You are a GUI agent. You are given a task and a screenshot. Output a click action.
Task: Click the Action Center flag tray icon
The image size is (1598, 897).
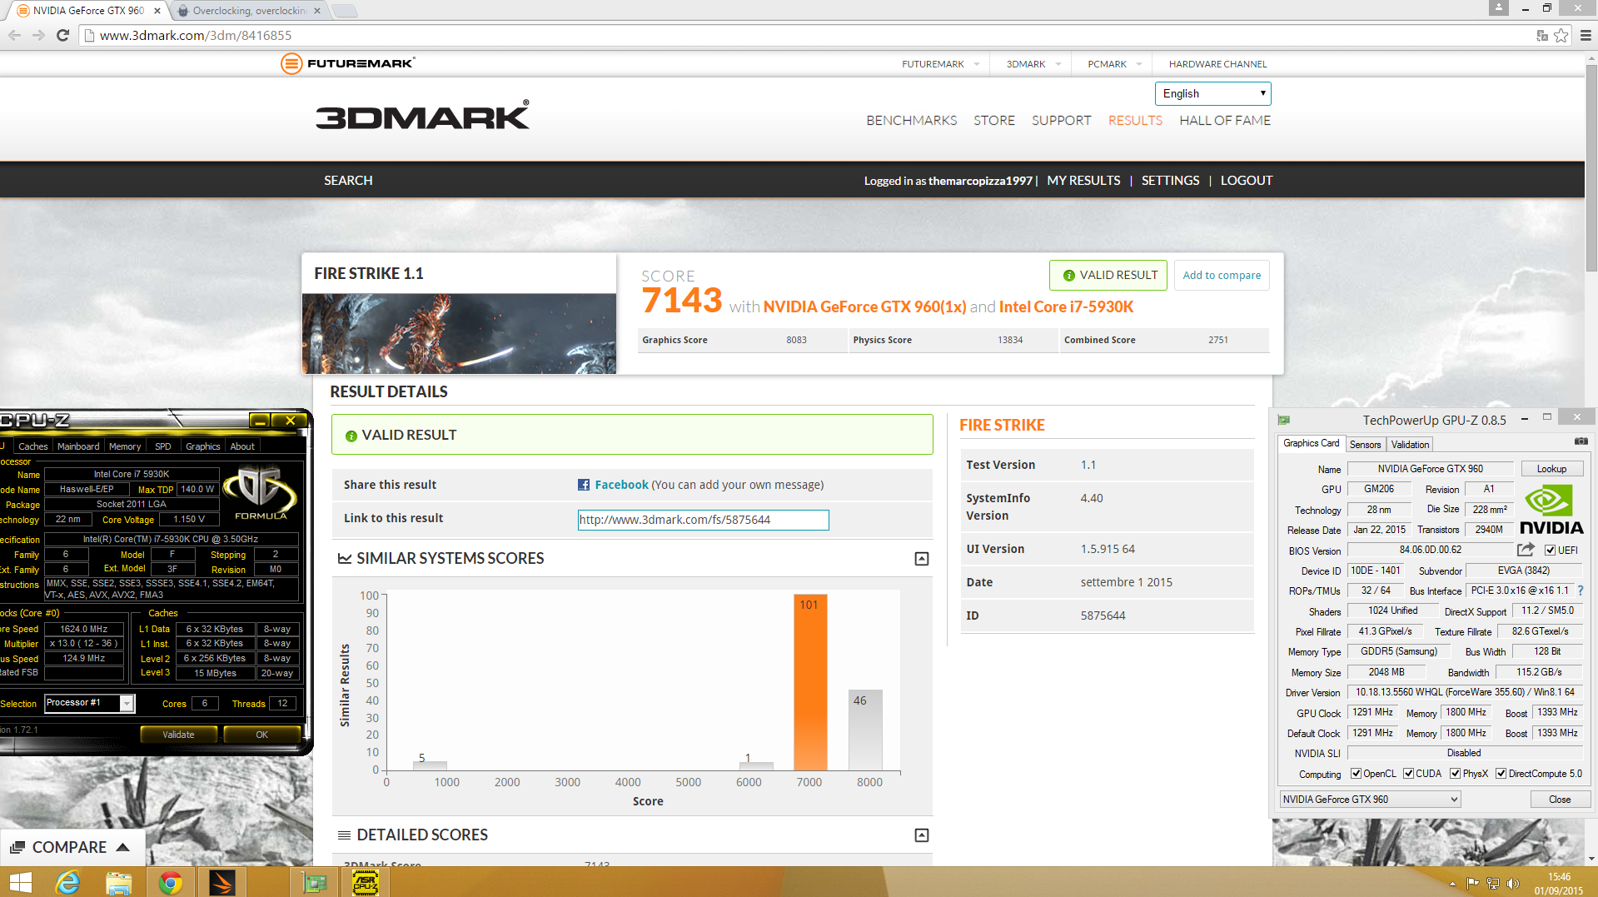click(1472, 884)
